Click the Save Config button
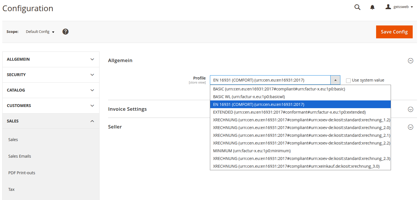The image size is (419, 200). [x=394, y=32]
